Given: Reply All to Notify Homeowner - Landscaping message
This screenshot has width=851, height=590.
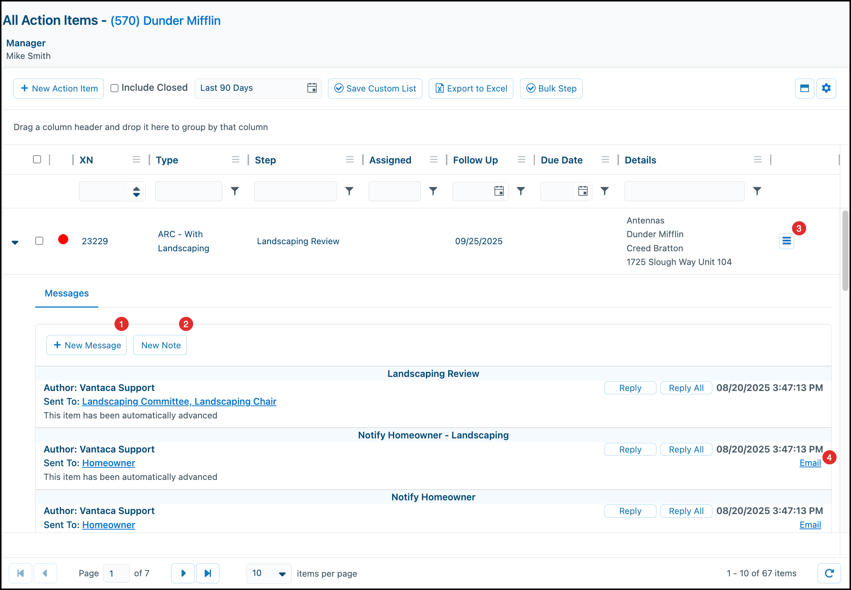Looking at the screenshot, I should pos(686,450).
